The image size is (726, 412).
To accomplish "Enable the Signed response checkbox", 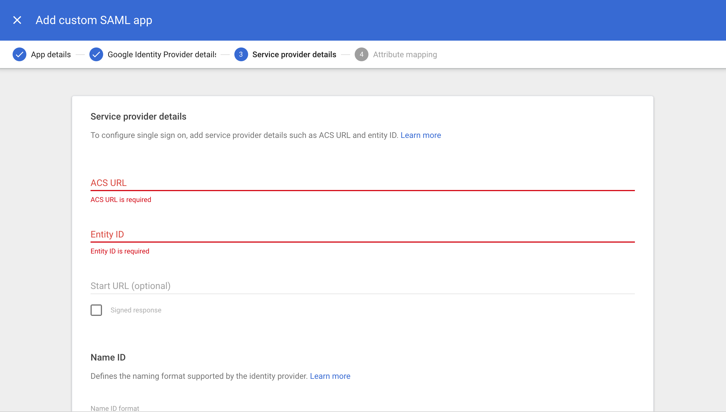I will (x=96, y=310).
